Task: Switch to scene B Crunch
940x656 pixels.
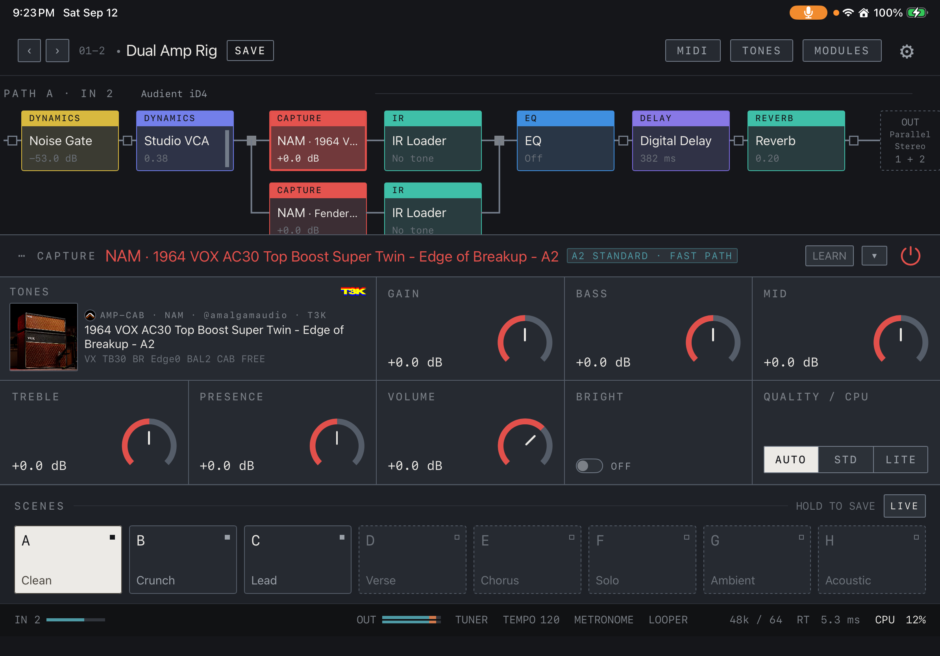Action: [x=183, y=560]
